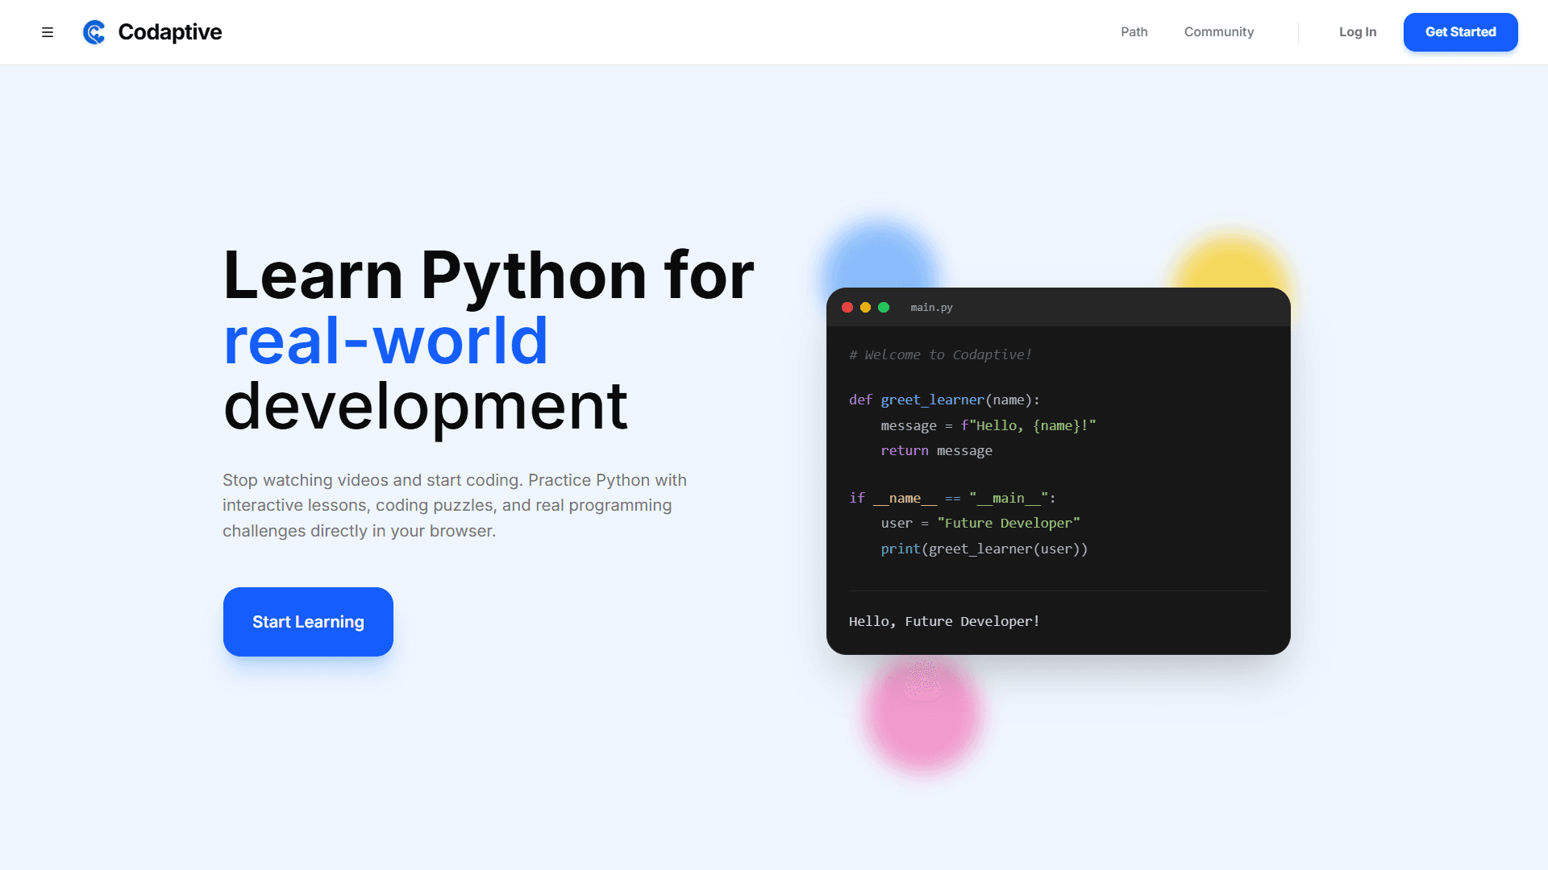Click the 'def greet_learner(name):' code line
1548x870 pixels.
pyautogui.click(x=944, y=400)
